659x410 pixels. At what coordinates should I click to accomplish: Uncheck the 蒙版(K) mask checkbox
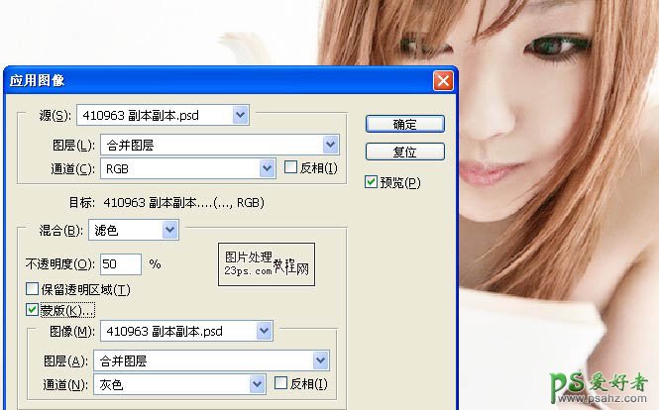pyautogui.click(x=33, y=310)
